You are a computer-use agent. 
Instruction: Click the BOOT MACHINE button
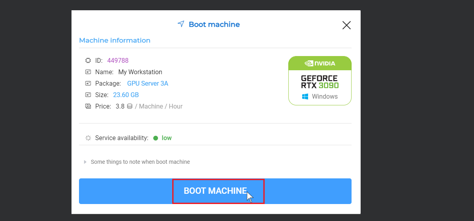pos(215,191)
